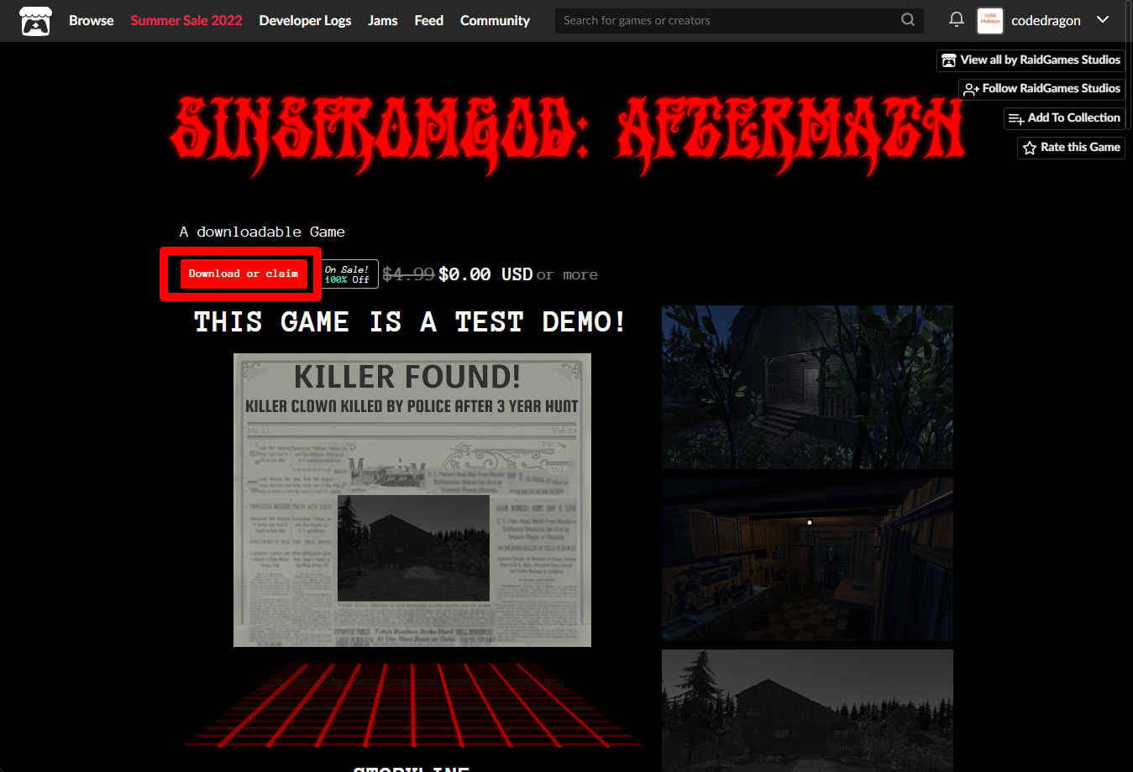1133x772 pixels.
Task: Navigate to Jams
Action: pyautogui.click(x=383, y=20)
